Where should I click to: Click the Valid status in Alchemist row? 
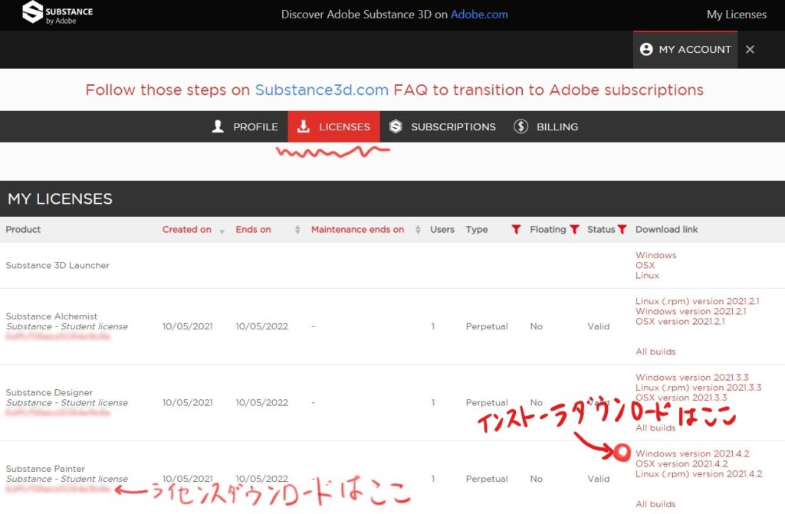[x=598, y=326]
